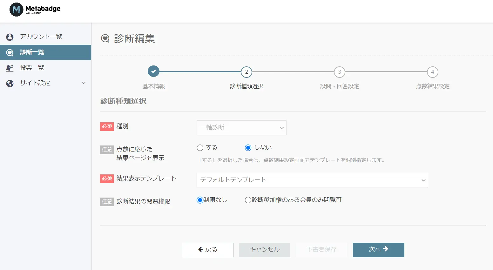The height and width of the screenshot is (270, 493).
Task: Select the 制限なし radio button
Action: pyautogui.click(x=200, y=200)
